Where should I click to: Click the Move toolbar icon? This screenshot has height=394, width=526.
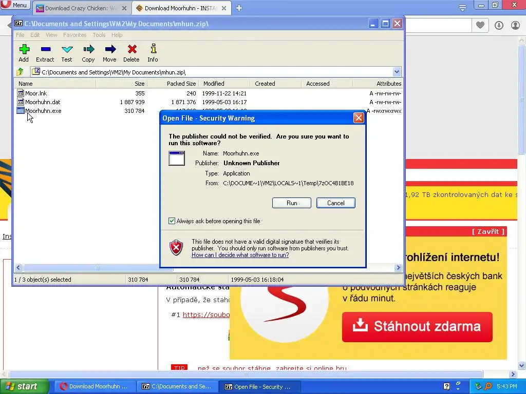coord(110,50)
